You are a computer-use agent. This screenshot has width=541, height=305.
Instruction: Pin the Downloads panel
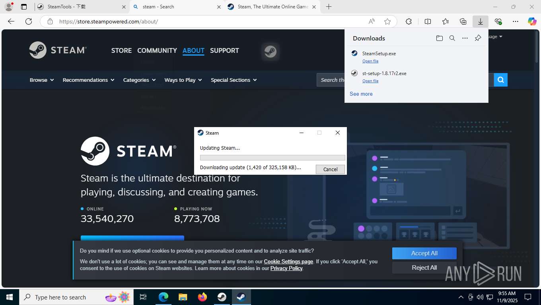(478, 38)
